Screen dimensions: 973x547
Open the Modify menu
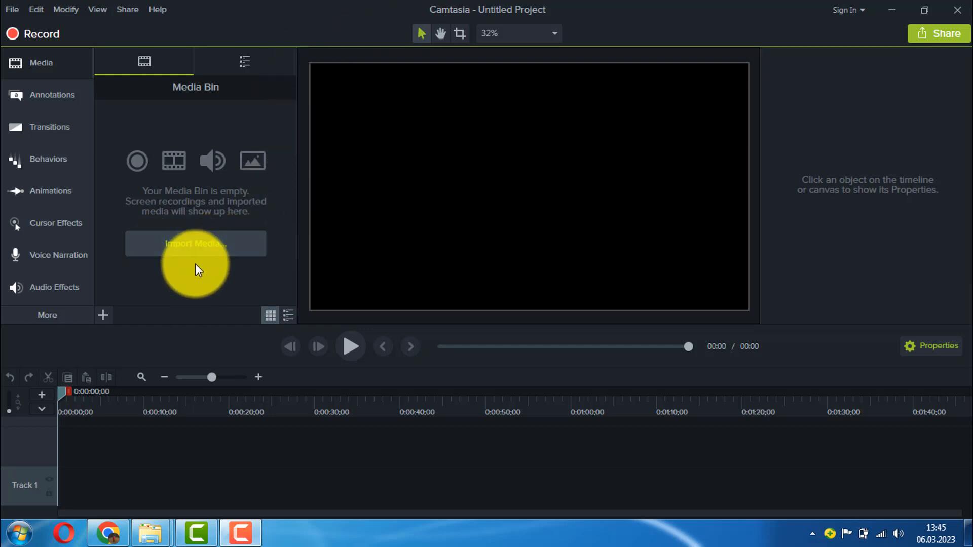point(66,10)
